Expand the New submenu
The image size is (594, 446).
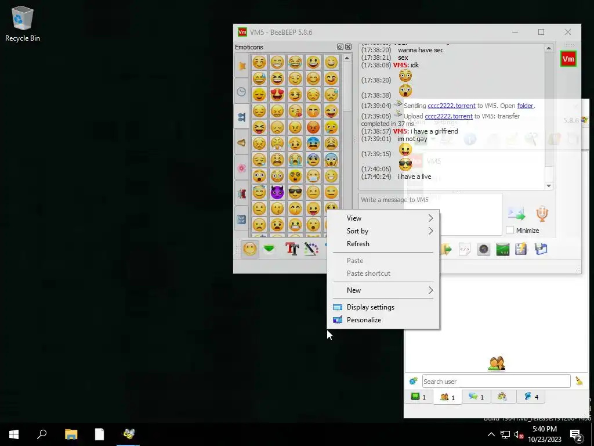pyautogui.click(x=383, y=290)
